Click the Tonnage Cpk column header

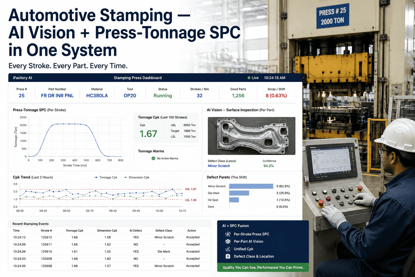pyautogui.click(x=75, y=231)
